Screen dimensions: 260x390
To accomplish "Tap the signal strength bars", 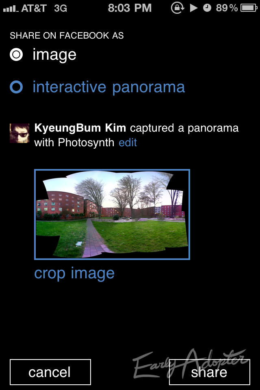I will (x=11, y=9).
